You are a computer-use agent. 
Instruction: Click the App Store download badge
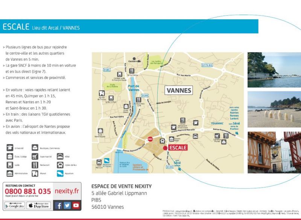39,205
